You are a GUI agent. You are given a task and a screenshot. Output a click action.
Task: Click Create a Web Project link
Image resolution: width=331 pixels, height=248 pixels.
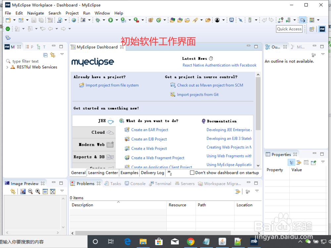point(149,148)
